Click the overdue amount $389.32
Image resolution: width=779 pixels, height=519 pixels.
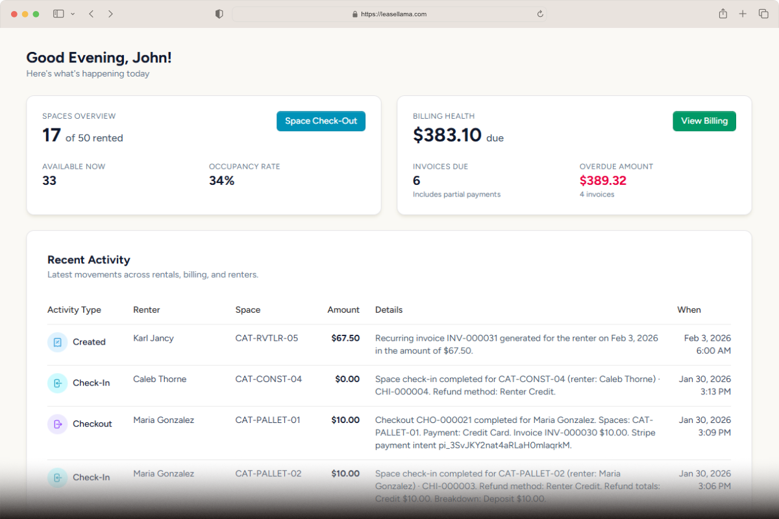point(602,181)
